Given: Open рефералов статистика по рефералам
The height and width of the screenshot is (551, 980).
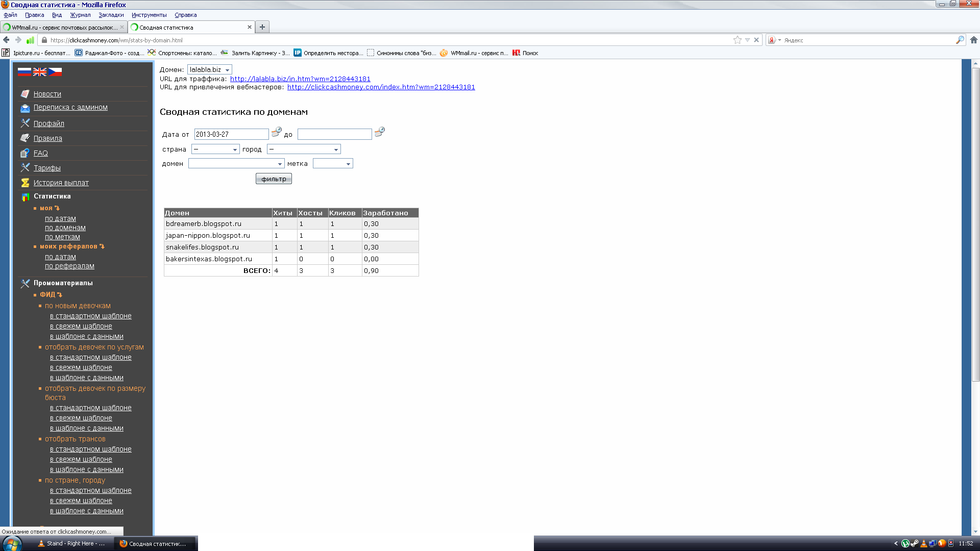Looking at the screenshot, I should coord(69,266).
